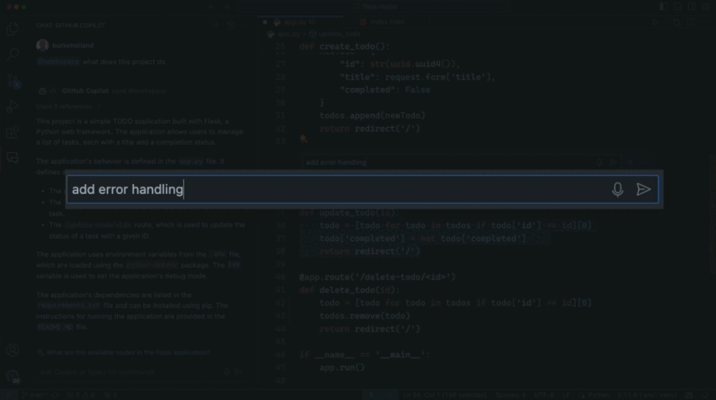Click the 'Spaces: 4' indentation status item

(510, 395)
